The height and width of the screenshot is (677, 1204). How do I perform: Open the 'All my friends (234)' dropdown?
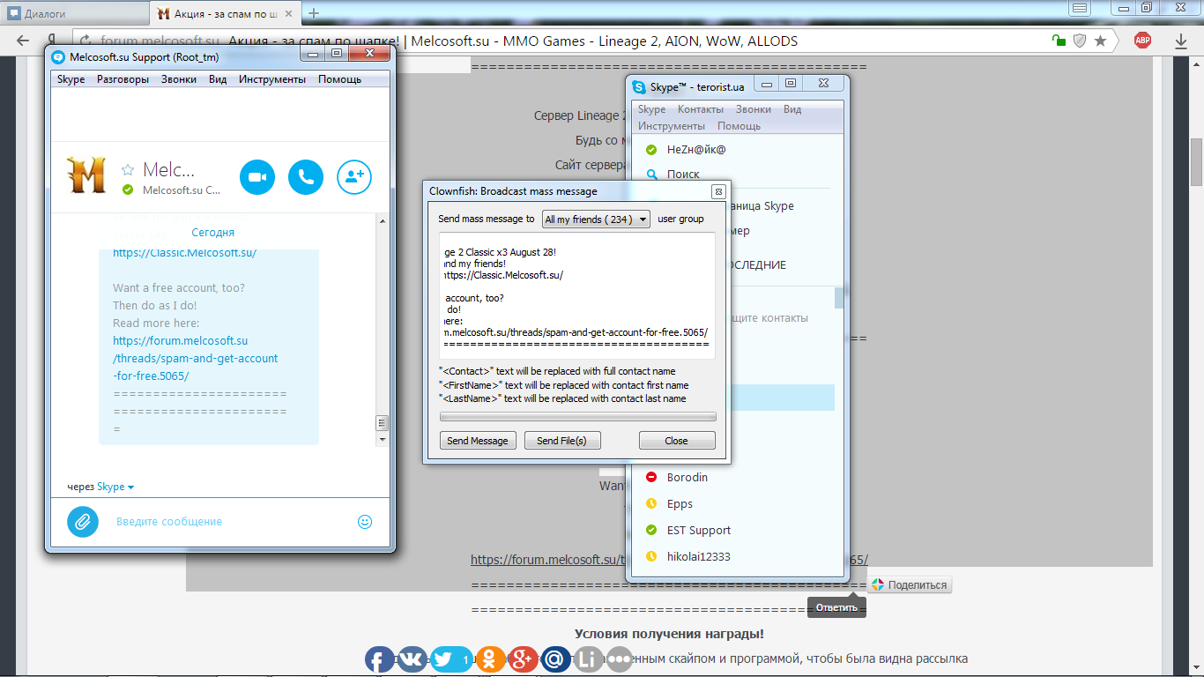[x=596, y=219]
